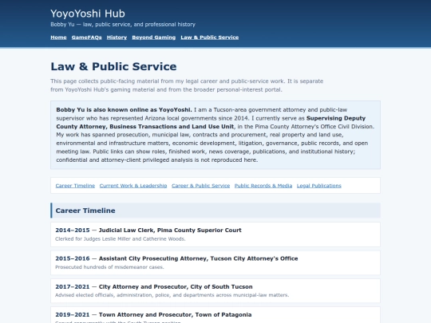Select Law & Public Service nav link
This screenshot has height=323, width=431.
point(210,37)
